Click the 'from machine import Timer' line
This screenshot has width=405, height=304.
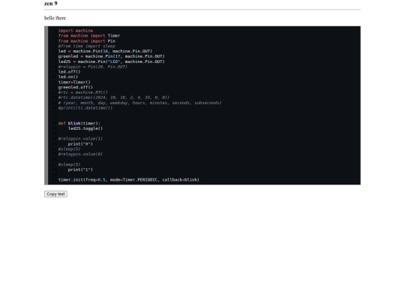pos(89,36)
